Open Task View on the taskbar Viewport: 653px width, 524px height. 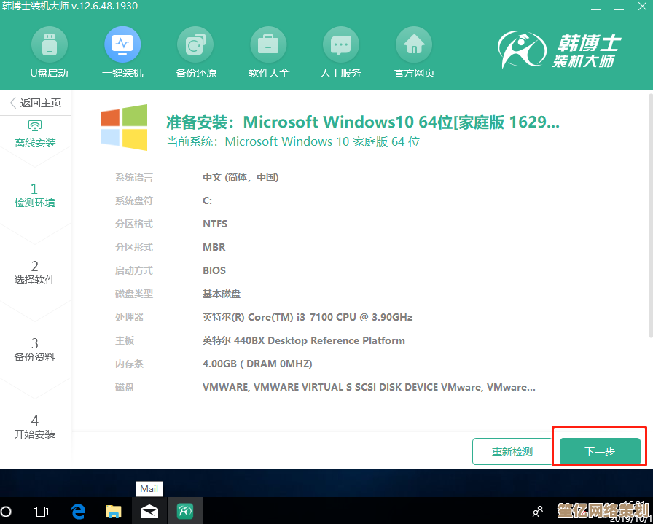tap(41, 512)
